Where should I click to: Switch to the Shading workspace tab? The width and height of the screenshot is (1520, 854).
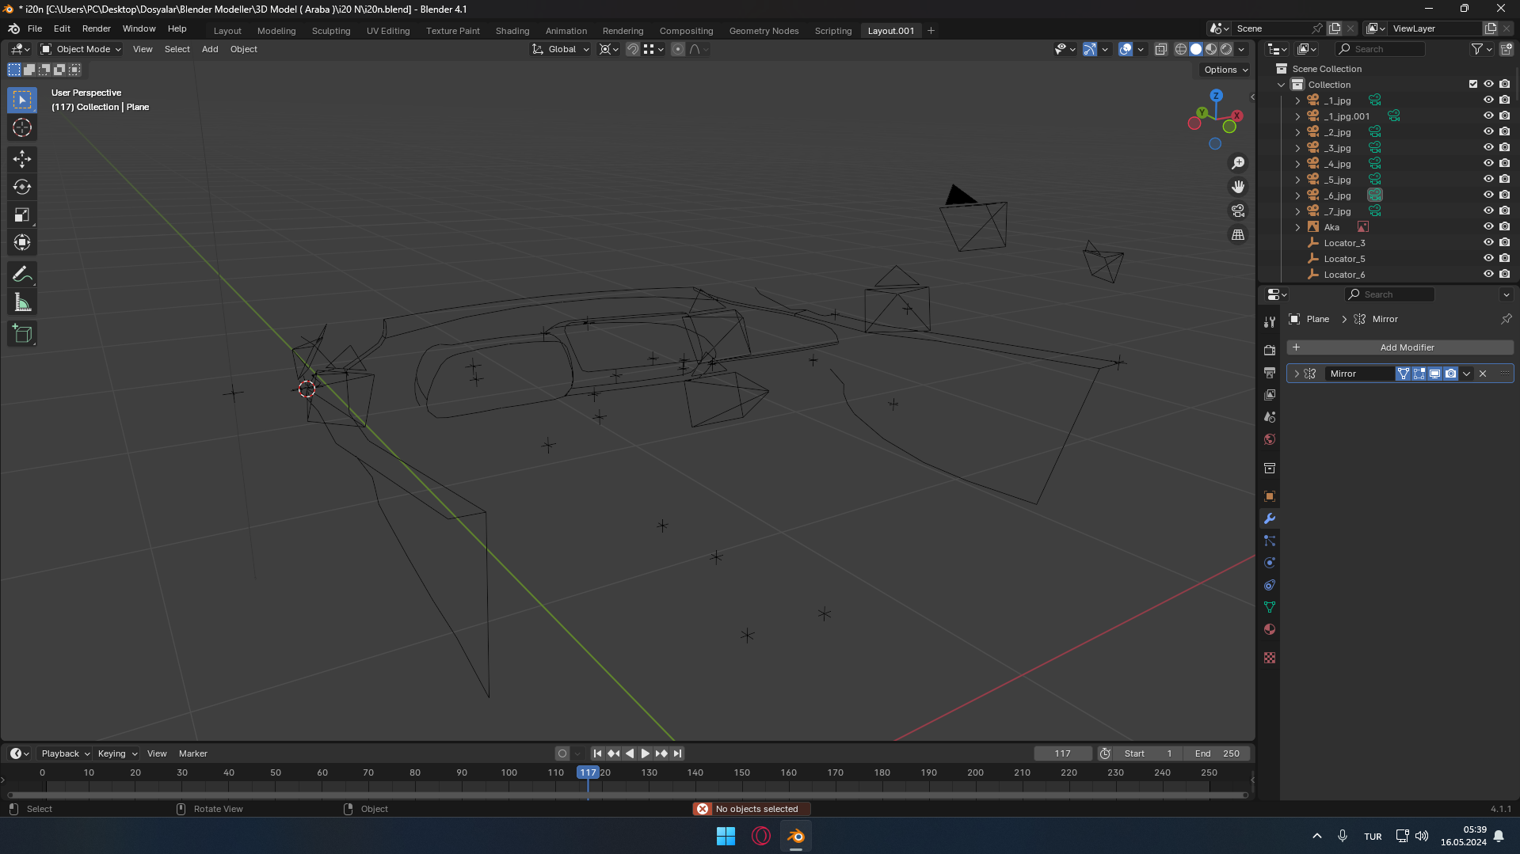pyautogui.click(x=512, y=31)
